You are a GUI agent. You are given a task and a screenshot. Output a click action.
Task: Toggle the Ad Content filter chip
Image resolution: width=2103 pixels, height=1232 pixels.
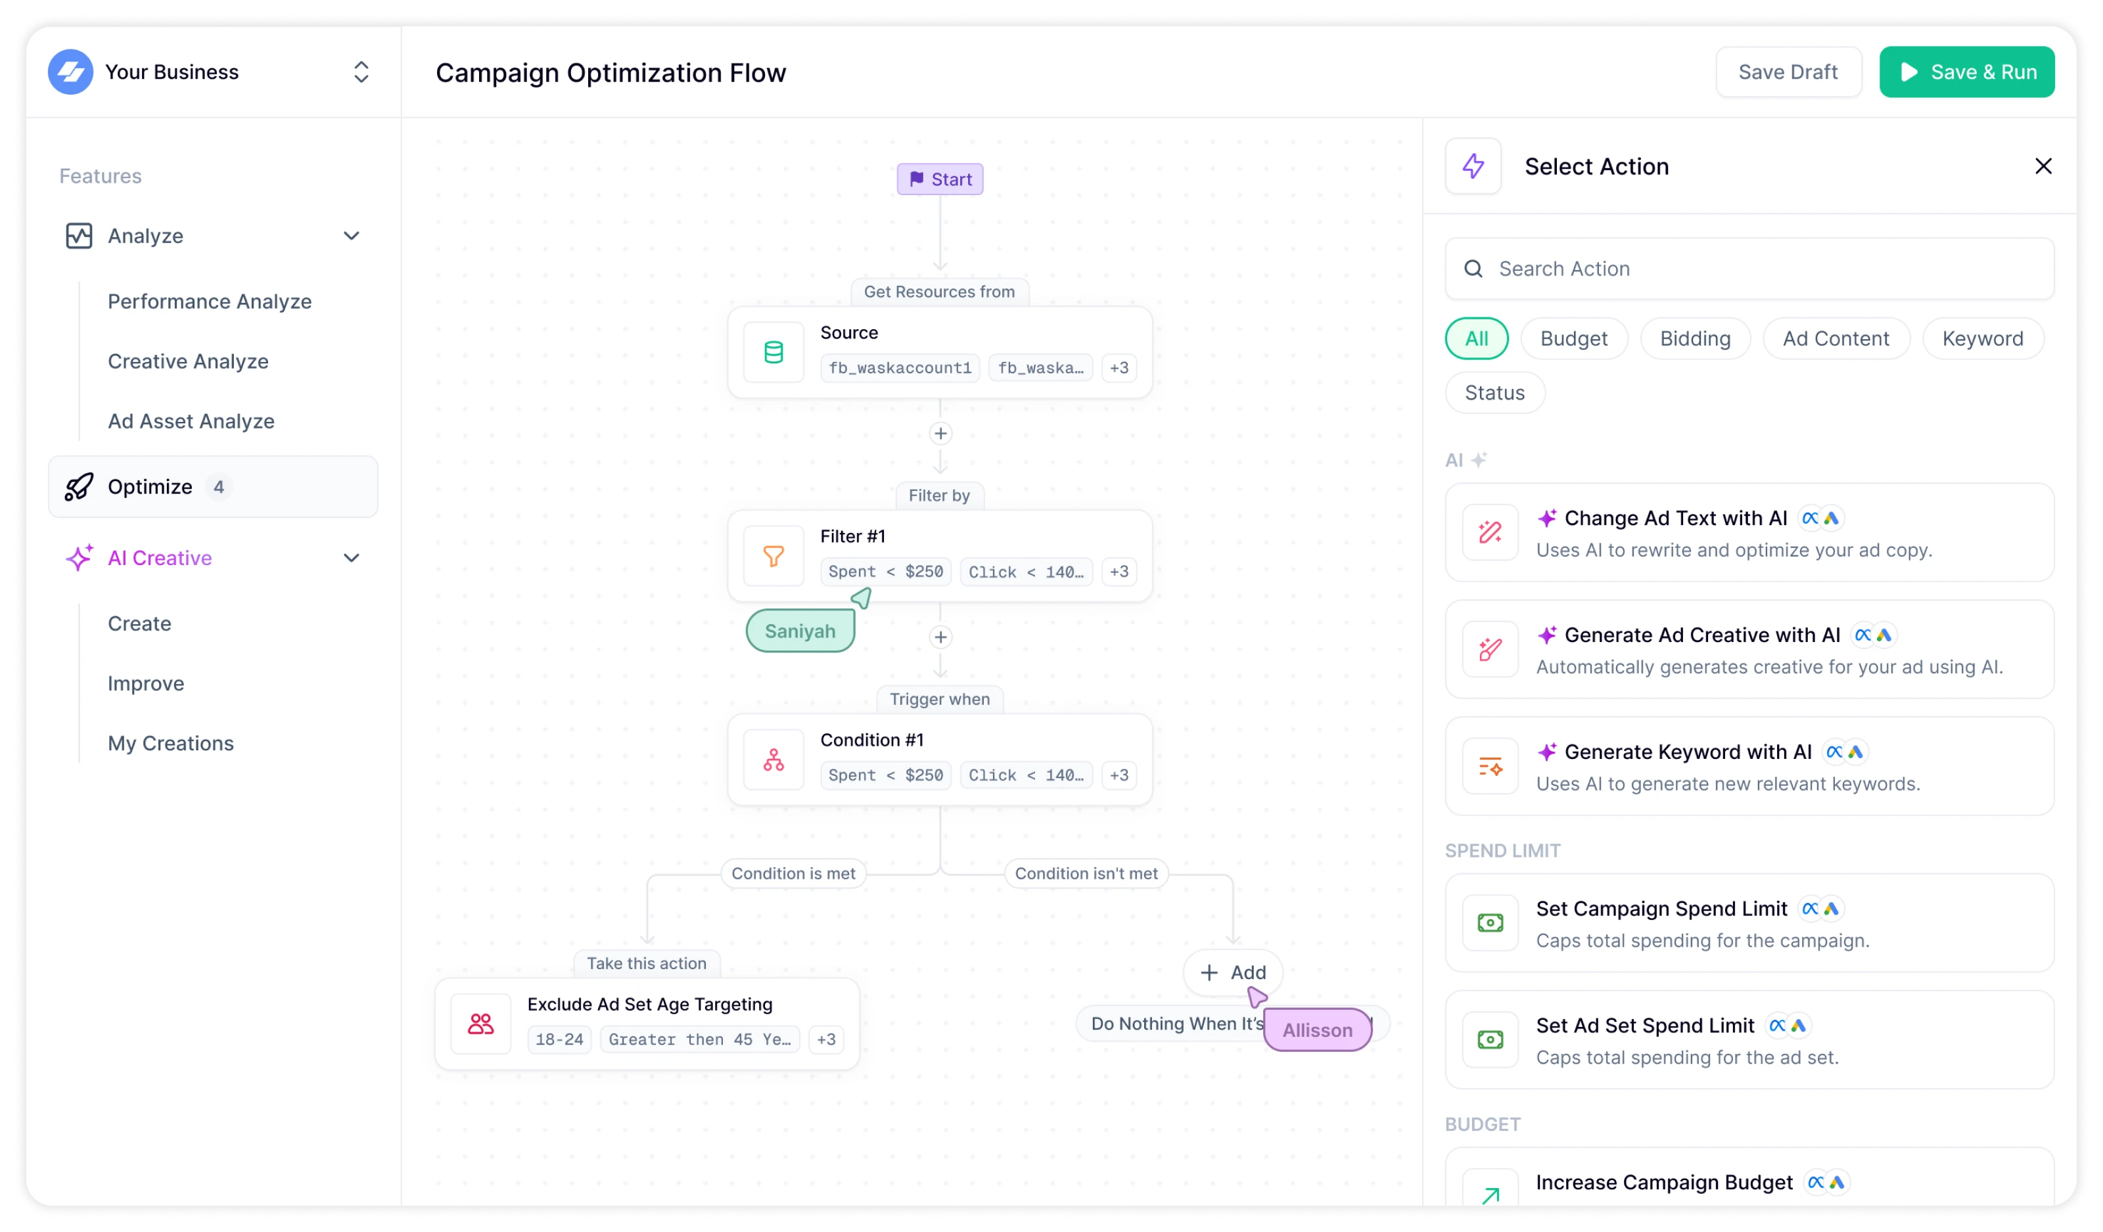(x=1835, y=338)
